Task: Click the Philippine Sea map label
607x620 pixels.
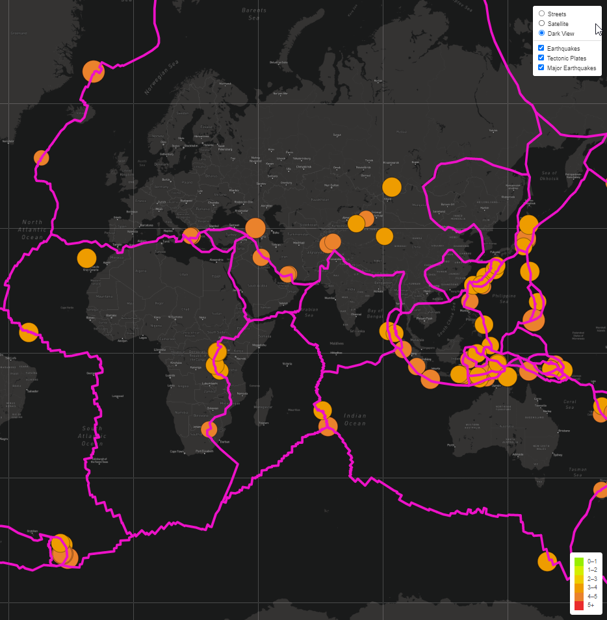Action: coord(504,298)
